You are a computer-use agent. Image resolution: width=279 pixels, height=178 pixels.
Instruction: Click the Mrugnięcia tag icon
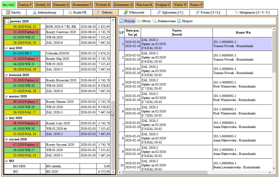(x=236, y=12)
